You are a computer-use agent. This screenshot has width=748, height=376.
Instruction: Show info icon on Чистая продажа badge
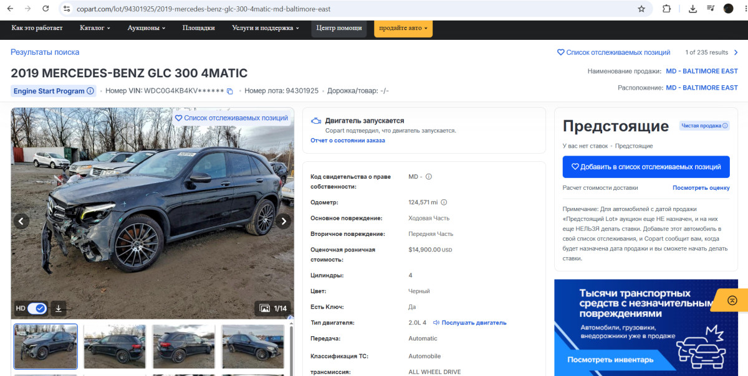point(725,126)
